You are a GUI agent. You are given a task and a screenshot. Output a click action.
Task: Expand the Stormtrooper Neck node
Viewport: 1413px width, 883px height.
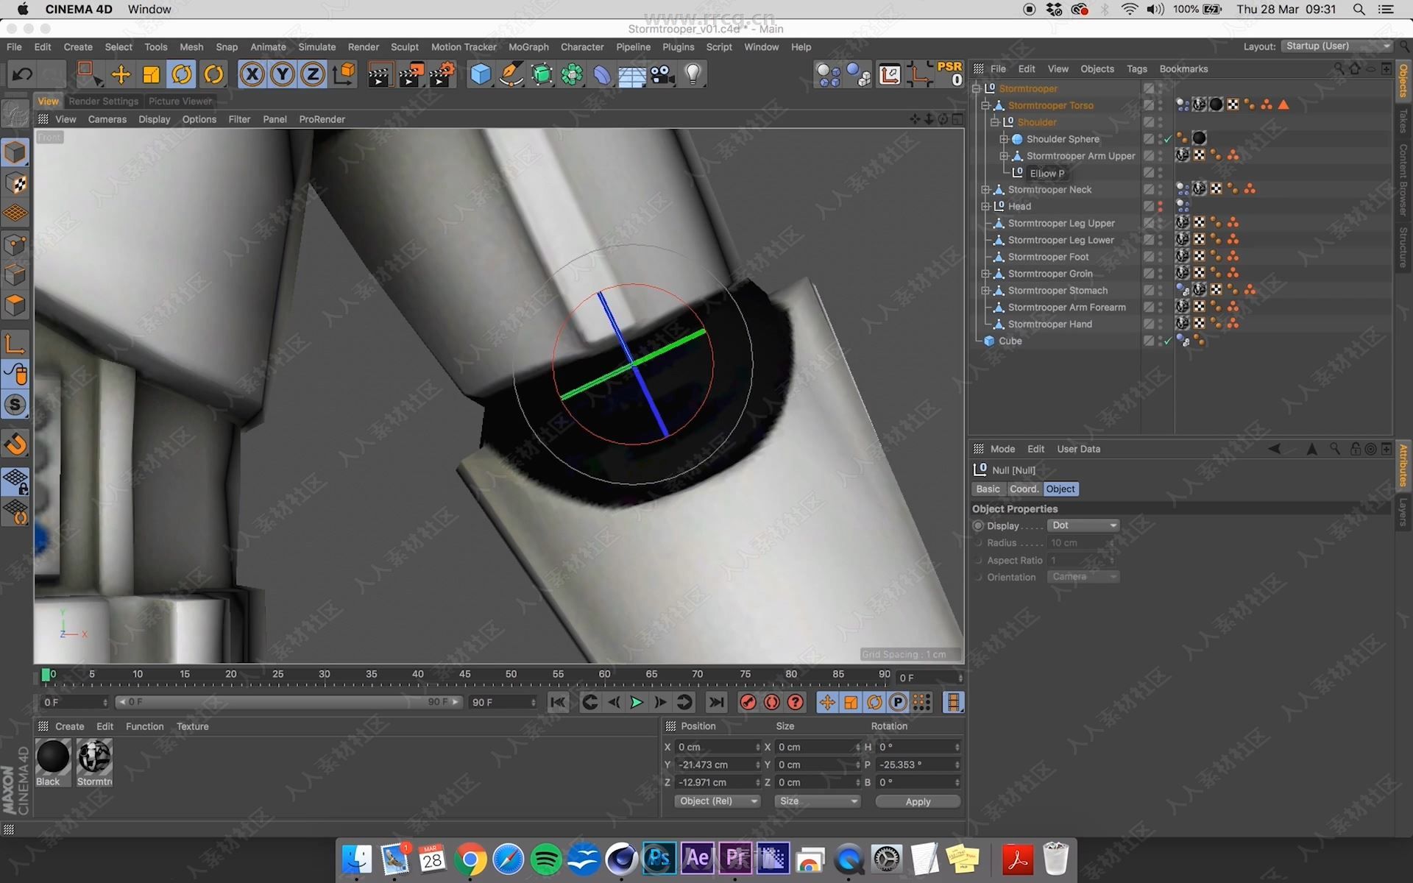click(985, 190)
